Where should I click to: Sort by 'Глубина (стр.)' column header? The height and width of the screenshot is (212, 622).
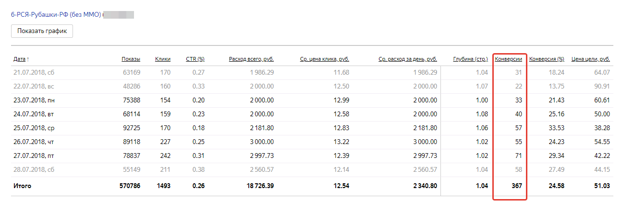470,59
